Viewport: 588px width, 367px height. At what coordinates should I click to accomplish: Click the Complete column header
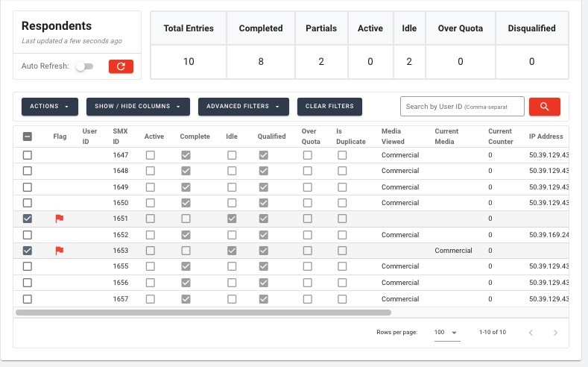click(195, 137)
